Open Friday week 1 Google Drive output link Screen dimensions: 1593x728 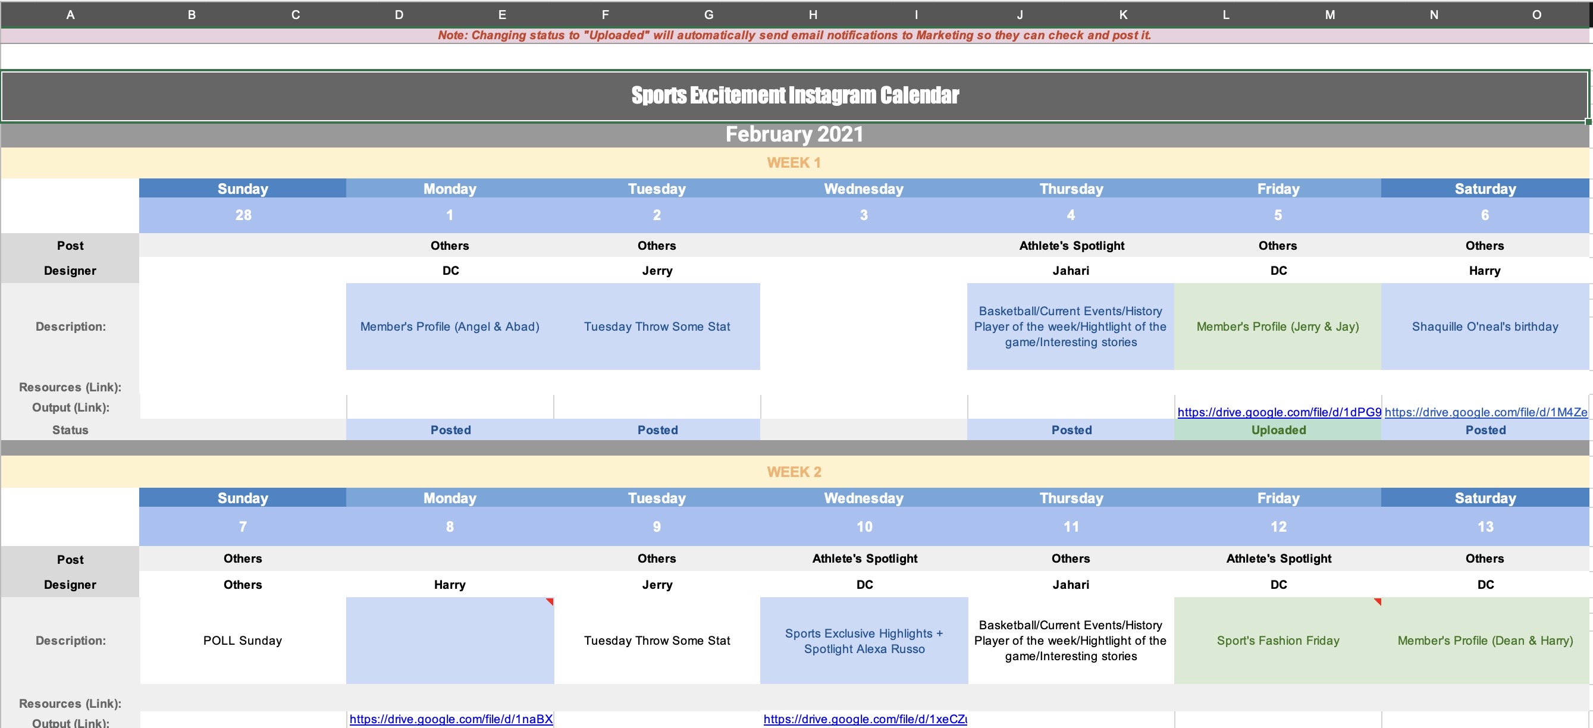tap(1278, 412)
